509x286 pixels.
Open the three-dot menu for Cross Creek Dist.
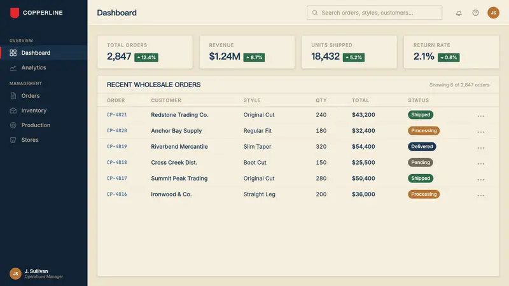pos(481,163)
